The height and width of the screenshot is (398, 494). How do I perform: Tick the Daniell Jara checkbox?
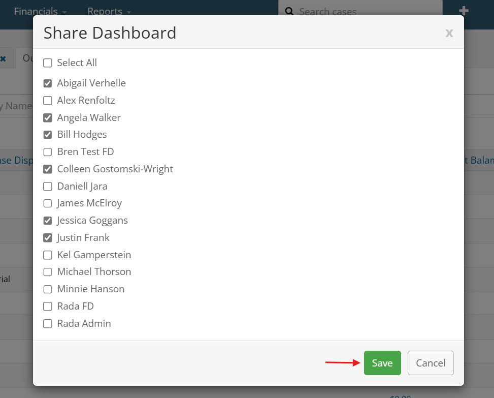(48, 187)
